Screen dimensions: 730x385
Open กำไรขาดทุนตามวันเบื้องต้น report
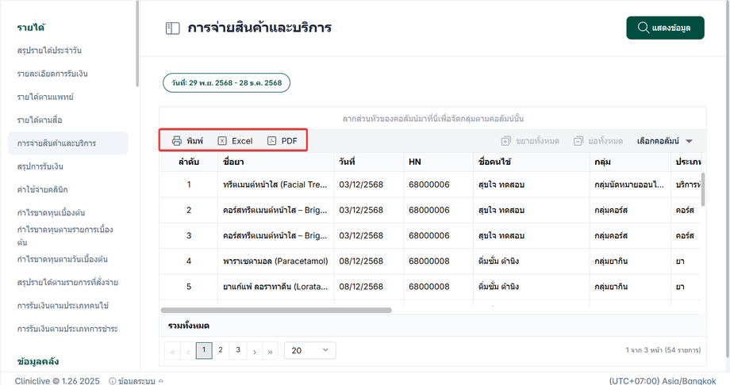pos(63,259)
